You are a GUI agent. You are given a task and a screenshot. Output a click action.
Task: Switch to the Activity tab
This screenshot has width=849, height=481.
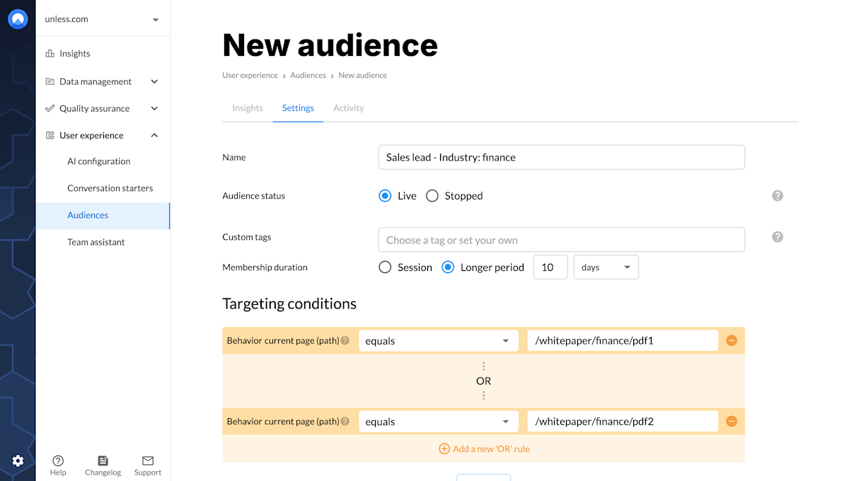tap(349, 108)
